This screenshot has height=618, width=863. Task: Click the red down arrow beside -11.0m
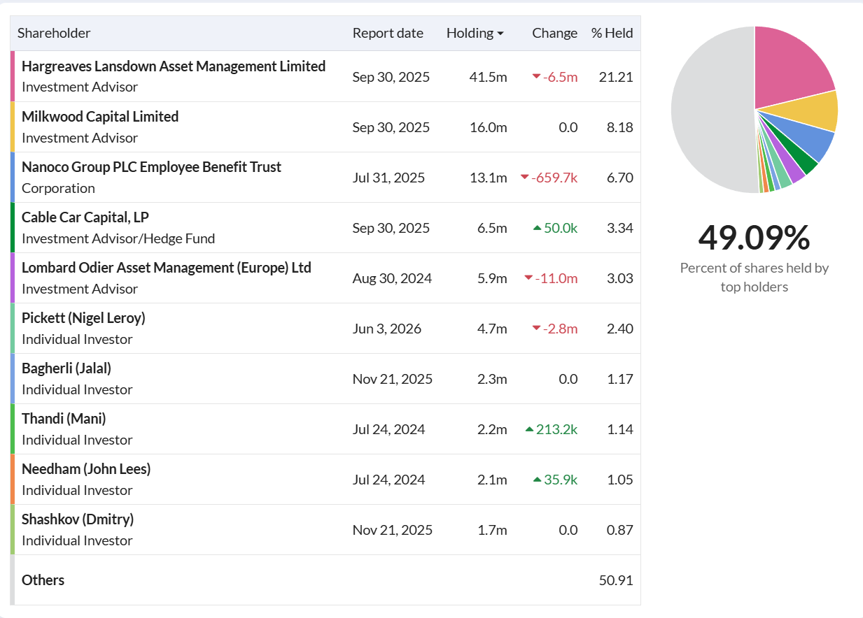pos(529,278)
